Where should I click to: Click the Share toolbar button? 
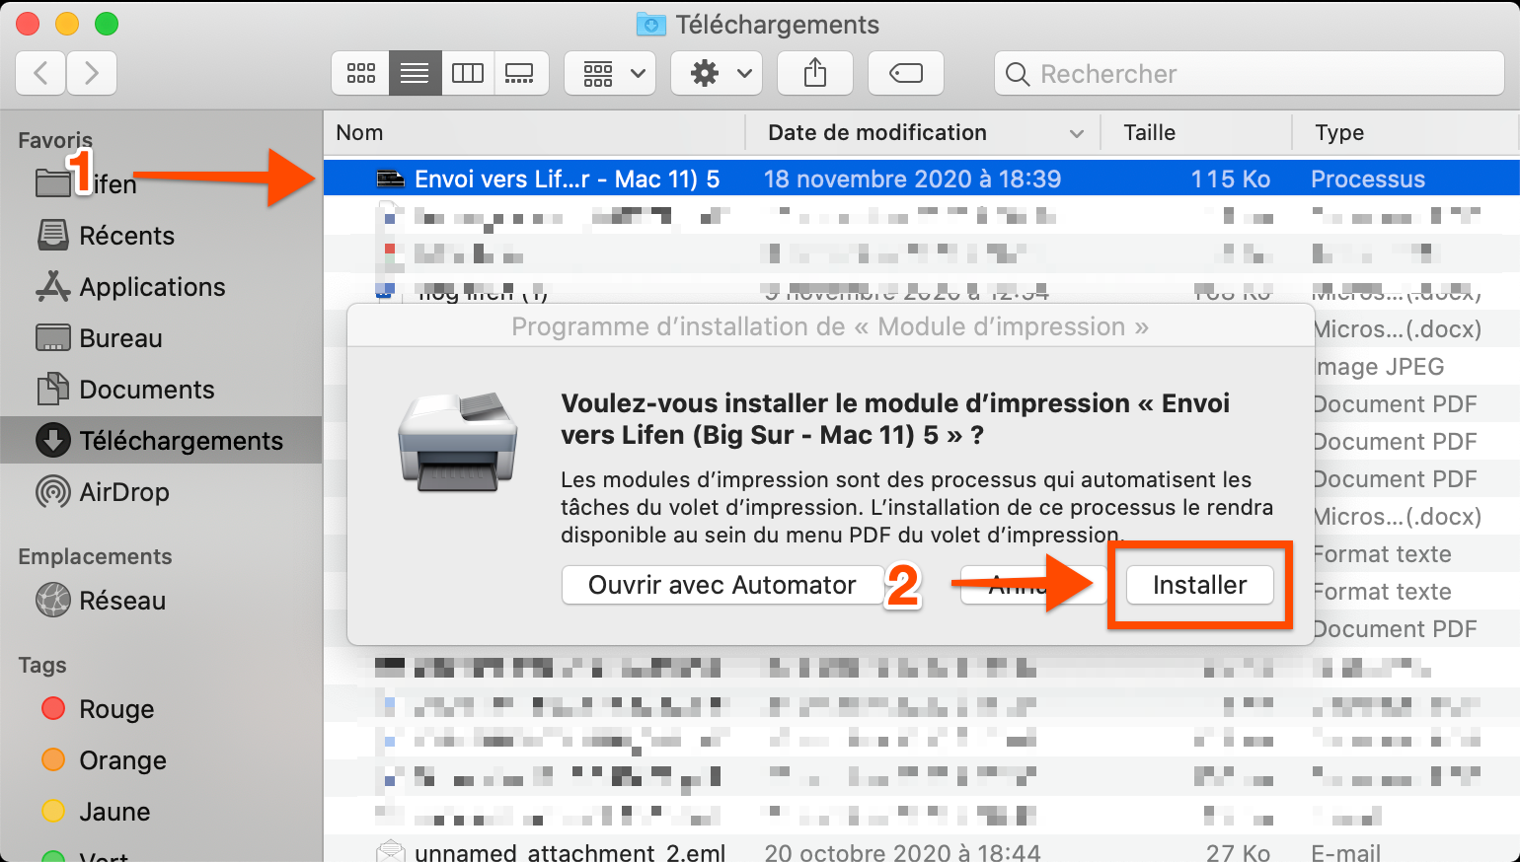click(815, 73)
